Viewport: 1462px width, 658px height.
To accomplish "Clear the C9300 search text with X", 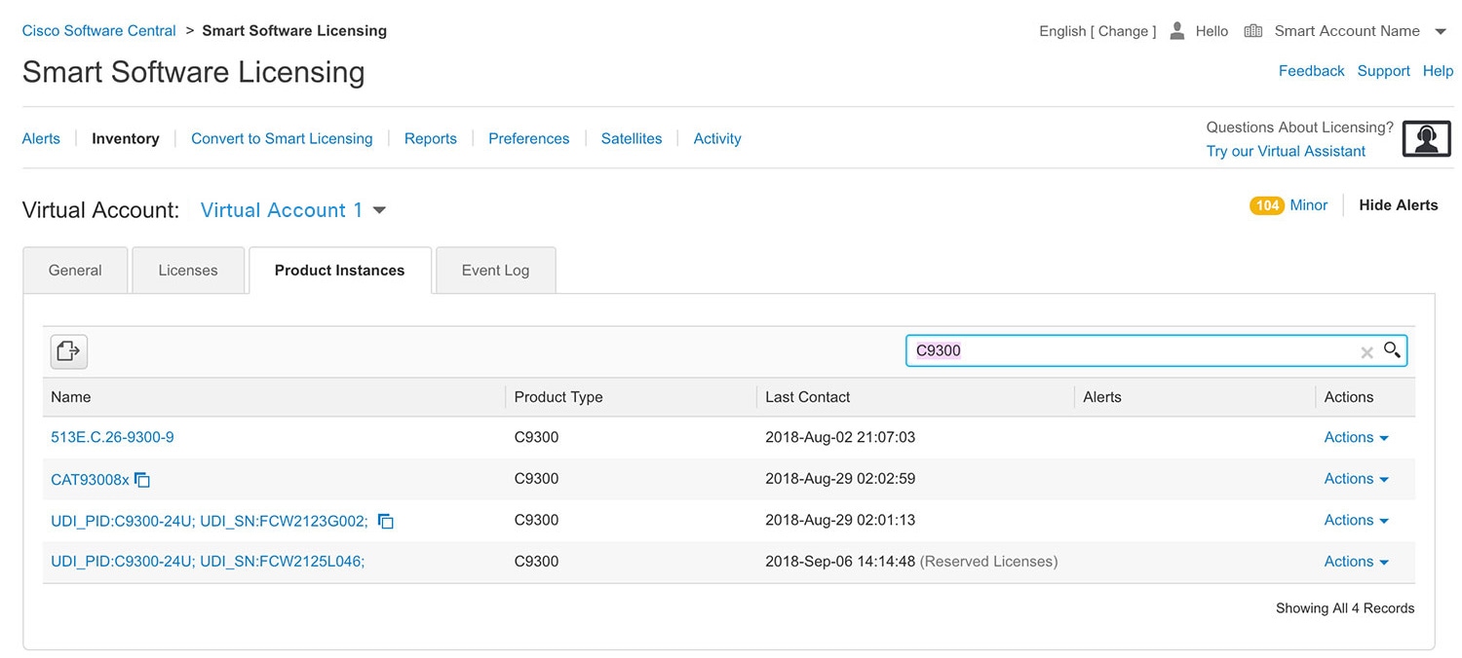I will (x=1366, y=352).
